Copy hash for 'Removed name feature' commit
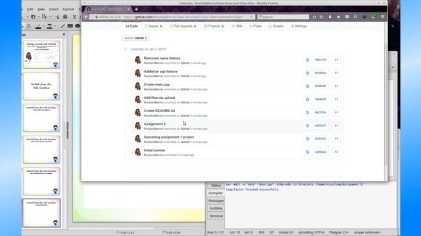421x236 pixels. click(307, 60)
